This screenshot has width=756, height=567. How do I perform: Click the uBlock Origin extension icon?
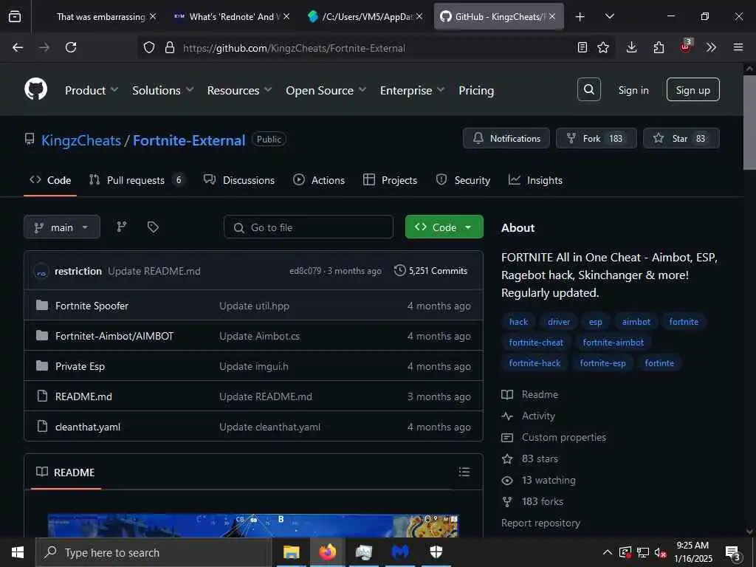point(685,47)
